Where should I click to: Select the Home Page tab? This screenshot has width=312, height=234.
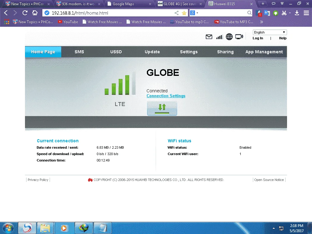[43, 52]
